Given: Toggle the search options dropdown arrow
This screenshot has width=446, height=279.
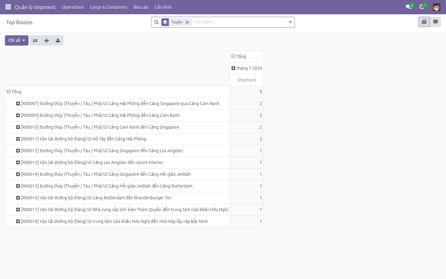Looking at the screenshot, I should pos(290,22).
